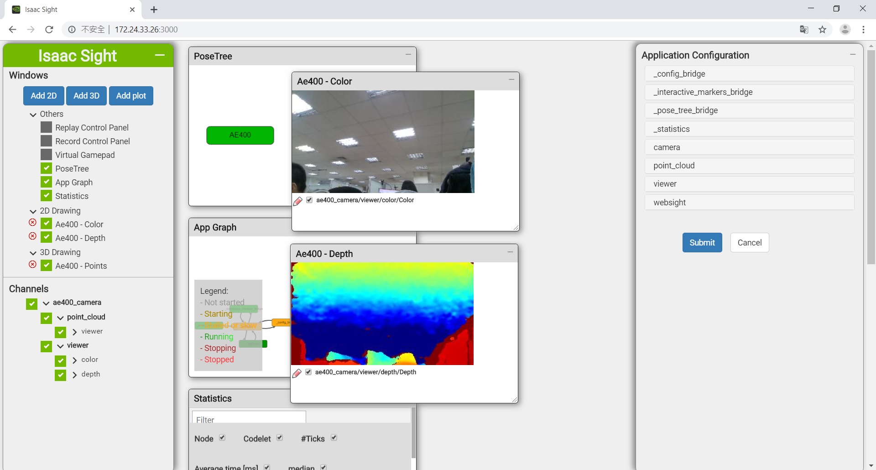This screenshot has height=470, width=876.
Task: Remove Ae400 - Points window with red X
Action: tap(32, 265)
